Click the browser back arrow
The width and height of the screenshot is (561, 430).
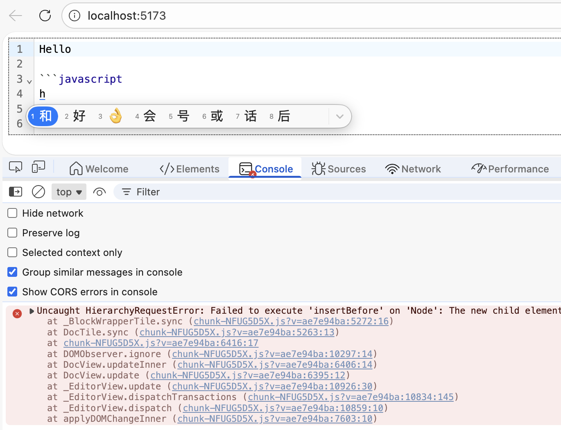[x=16, y=16]
